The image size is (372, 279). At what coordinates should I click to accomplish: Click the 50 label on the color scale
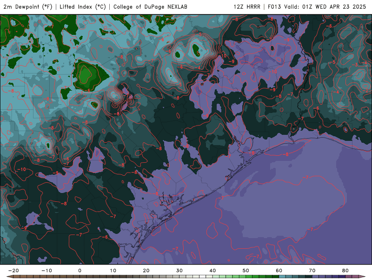tap(246, 271)
